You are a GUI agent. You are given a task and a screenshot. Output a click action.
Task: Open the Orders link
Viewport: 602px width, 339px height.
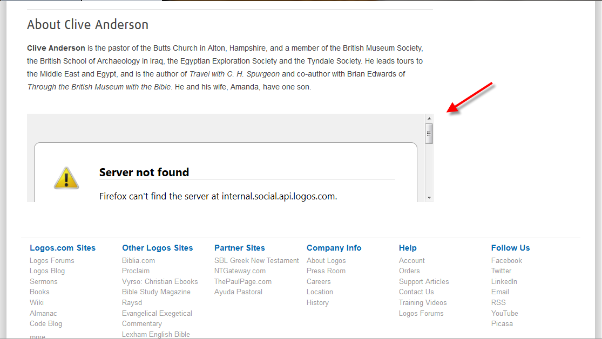click(x=409, y=271)
